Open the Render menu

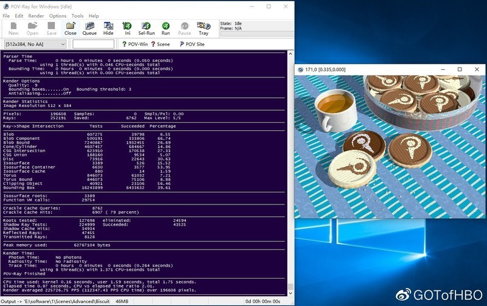[x=36, y=16]
